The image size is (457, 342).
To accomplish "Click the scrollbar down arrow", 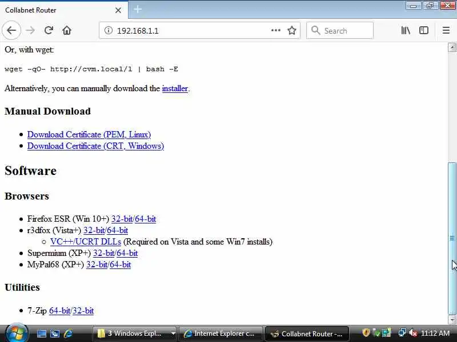I will [452, 320].
